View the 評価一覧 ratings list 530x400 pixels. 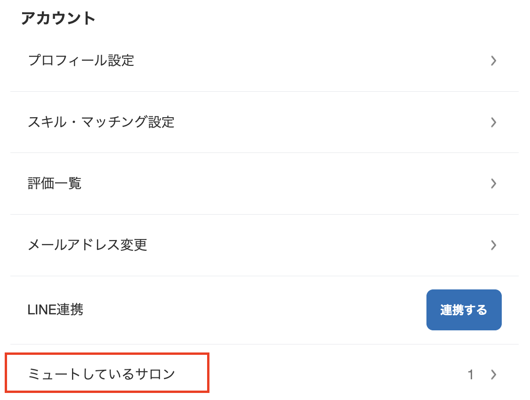(54, 184)
